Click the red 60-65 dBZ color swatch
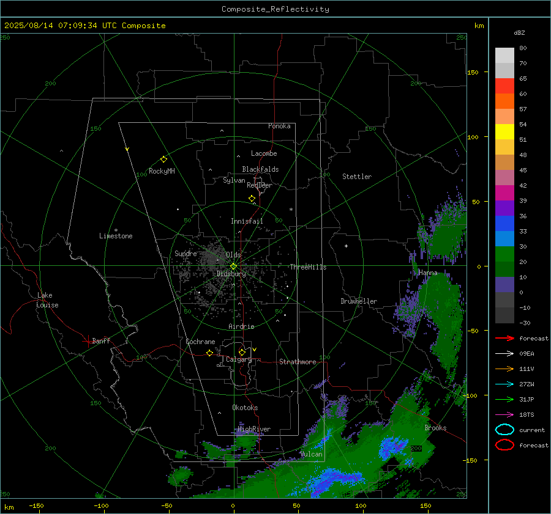The height and width of the screenshot is (514, 551). (504, 86)
